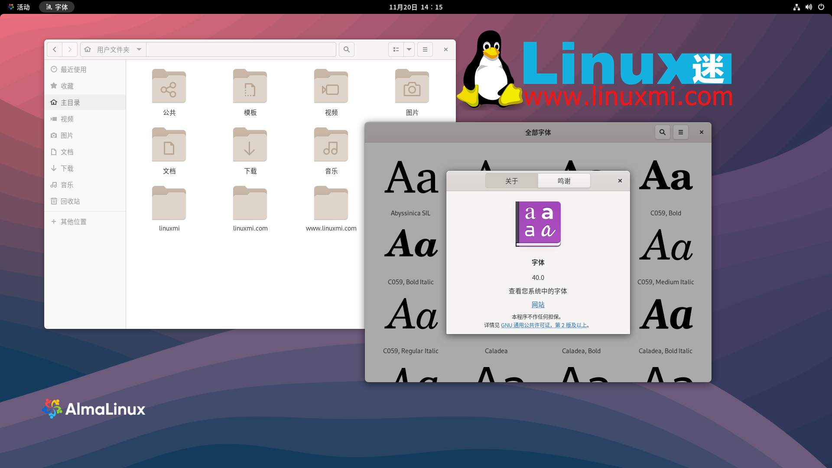This screenshot has width=832, height=468.
Task: Open file manager search
Action: coord(347,49)
